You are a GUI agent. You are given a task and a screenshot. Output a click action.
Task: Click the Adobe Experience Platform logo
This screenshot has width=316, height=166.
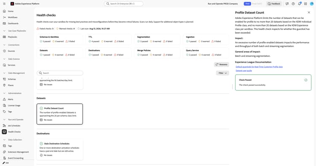tap(12, 4)
